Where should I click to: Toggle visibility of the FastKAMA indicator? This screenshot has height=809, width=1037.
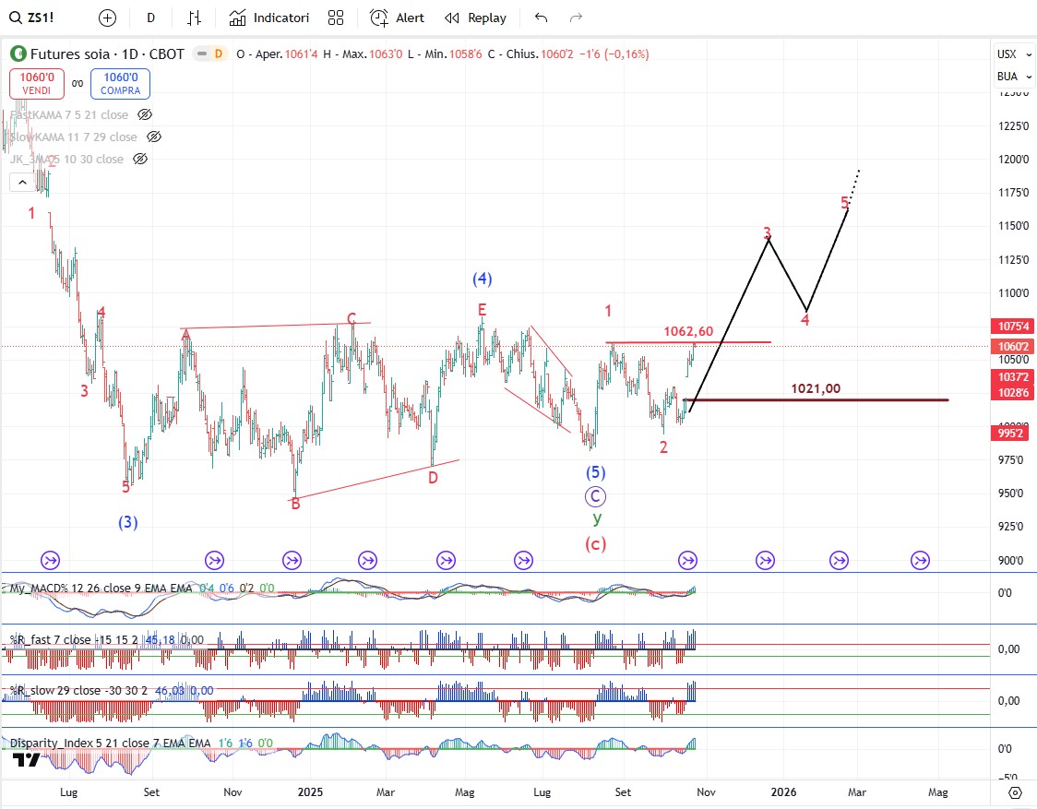point(144,114)
